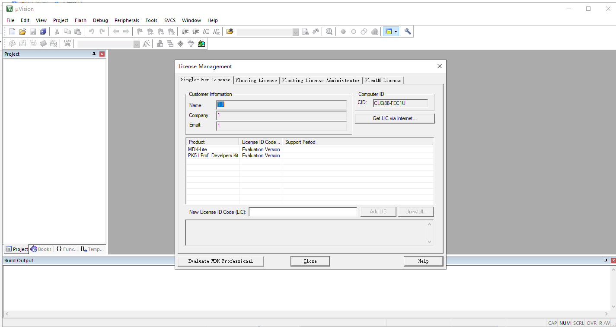Open a file using the folder icon
Viewport: 616px width, 327px height.
pyautogui.click(x=22, y=32)
